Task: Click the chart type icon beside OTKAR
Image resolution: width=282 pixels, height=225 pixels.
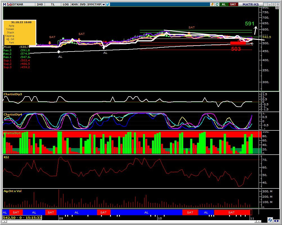Action: 10,5
